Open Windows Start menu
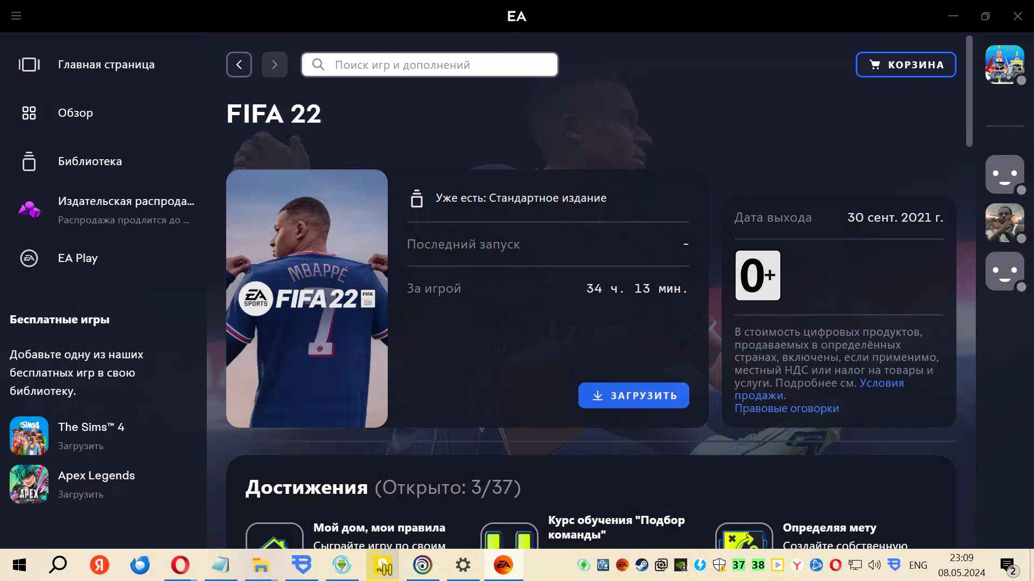The height and width of the screenshot is (581, 1034). point(19,565)
